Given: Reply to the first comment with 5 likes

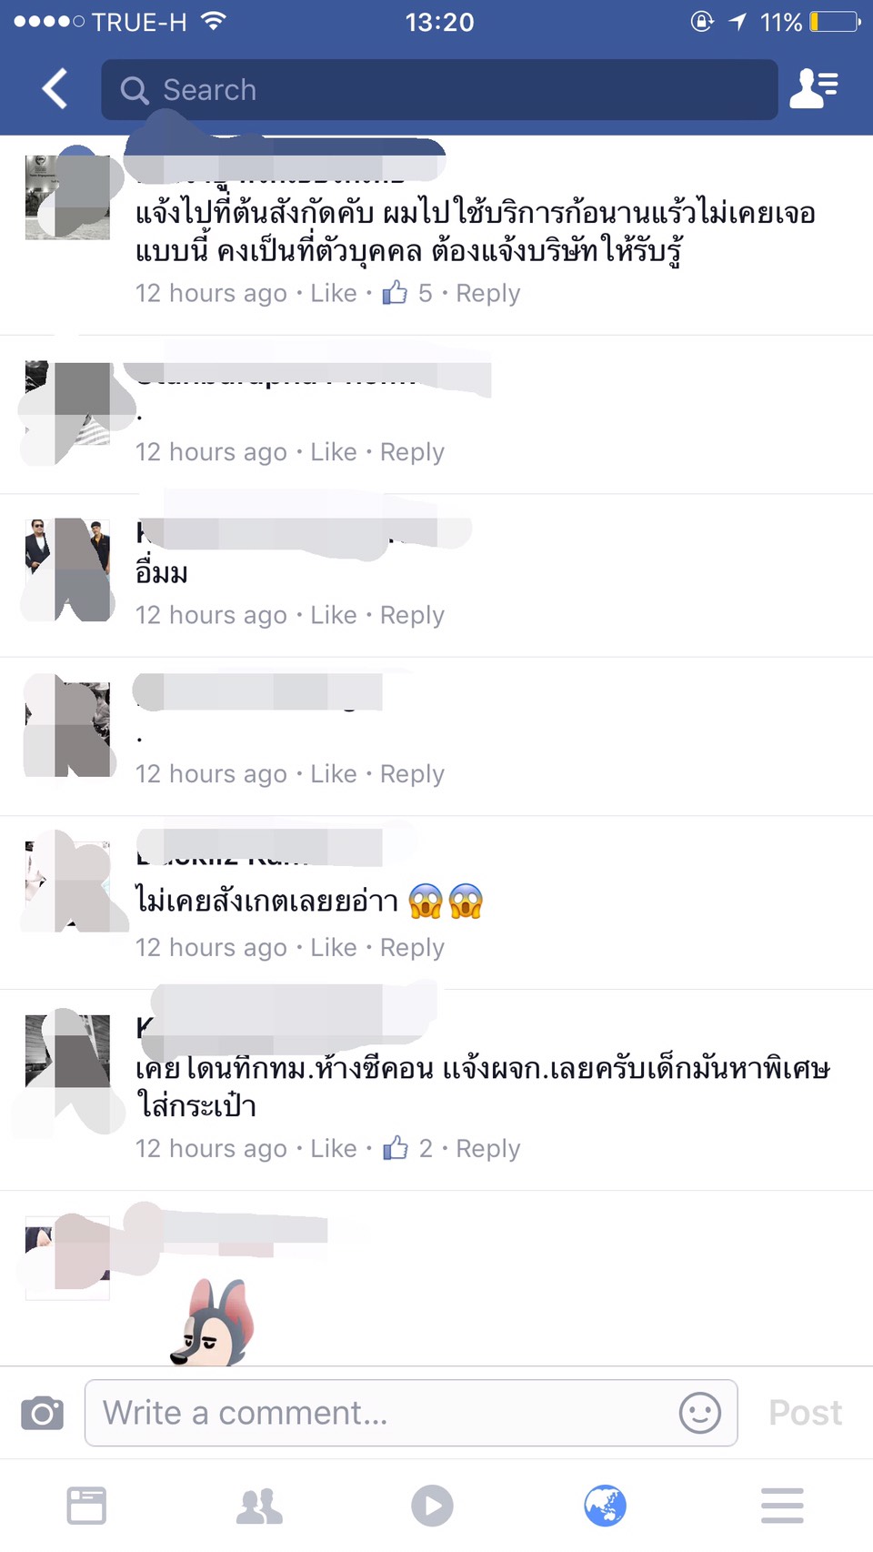Looking at the screenshot, I should point(487,294).
